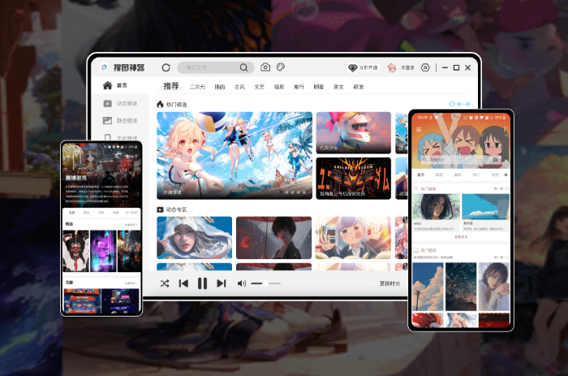This screenshot has height=376, width=568.
Task: Click 更换时长 in the player bar
Action: tap(389, 283)
